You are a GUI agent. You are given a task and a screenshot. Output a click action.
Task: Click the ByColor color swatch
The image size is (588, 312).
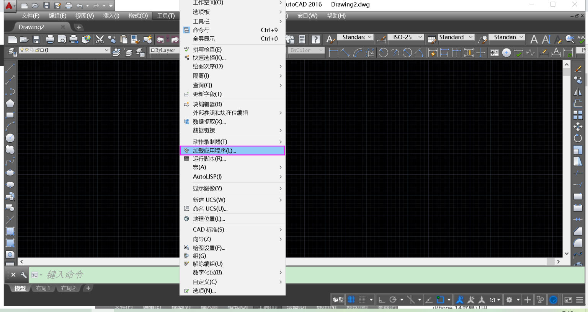[x=304, y=50]
